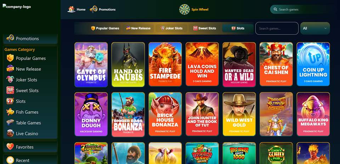Click the Live Casino cards icon

point(10,133)
